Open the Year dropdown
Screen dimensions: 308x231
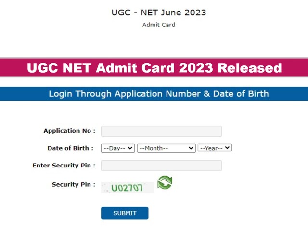point(215,148)
